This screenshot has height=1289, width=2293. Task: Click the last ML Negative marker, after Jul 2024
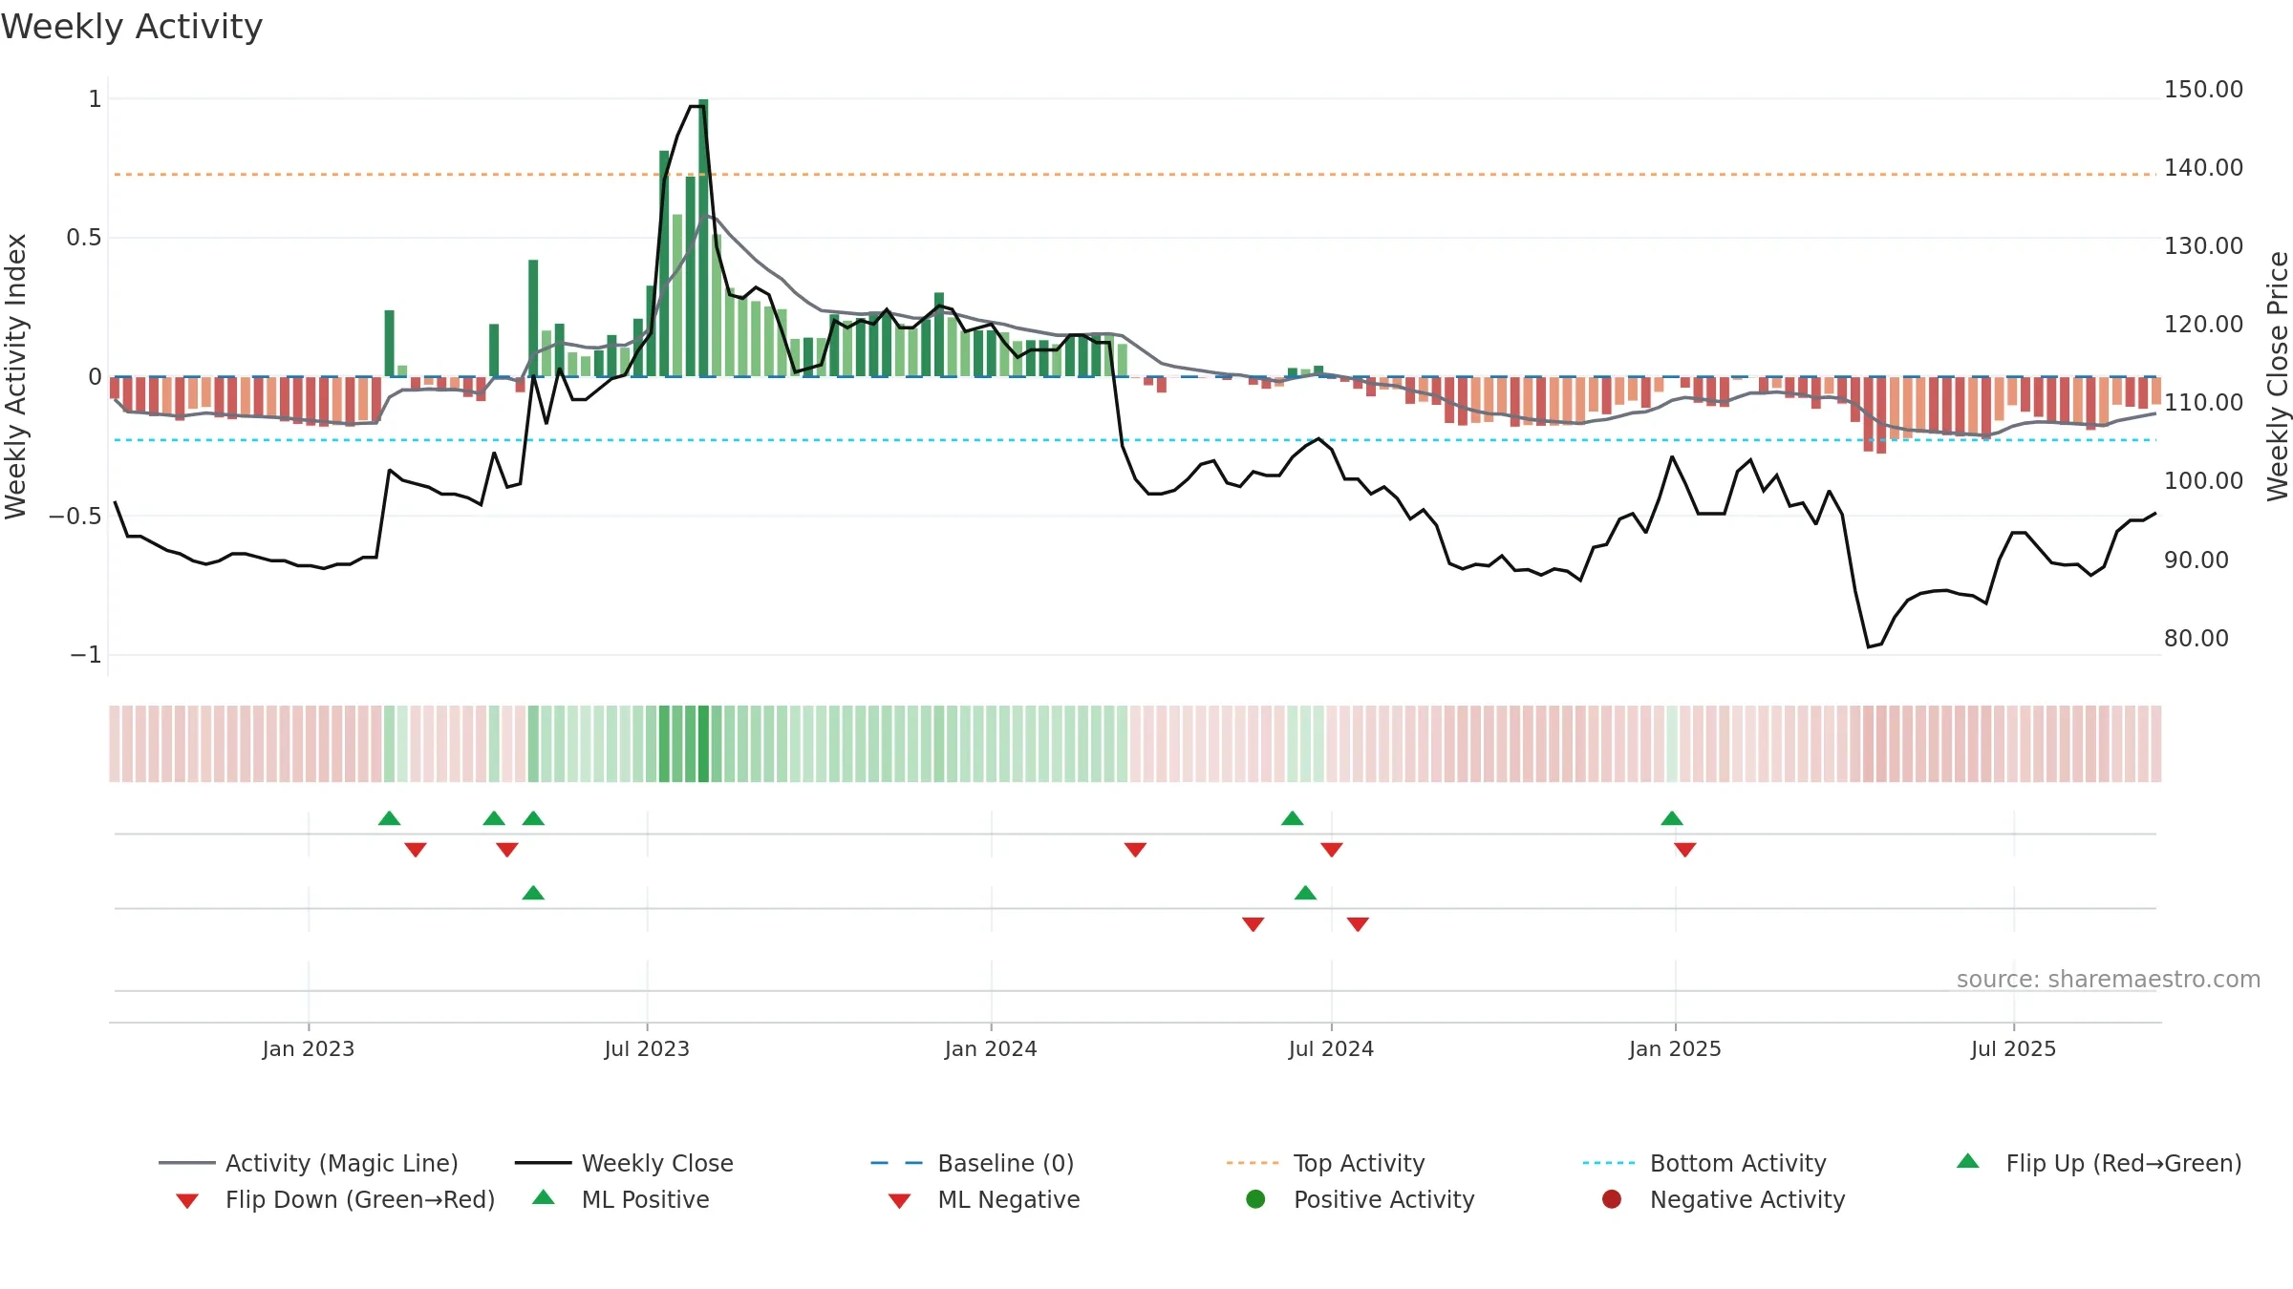1358,924
